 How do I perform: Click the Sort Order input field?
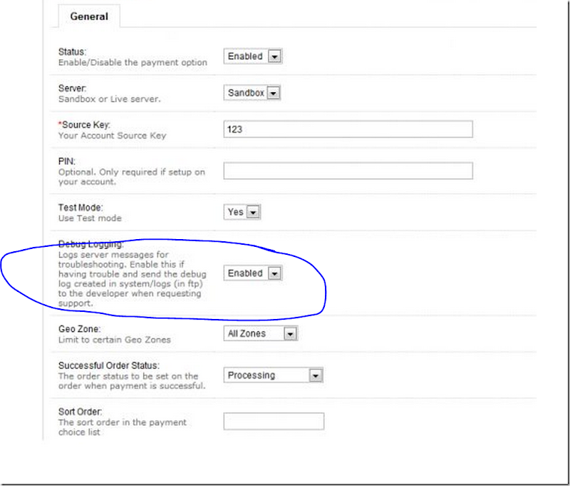pos(274,421)
